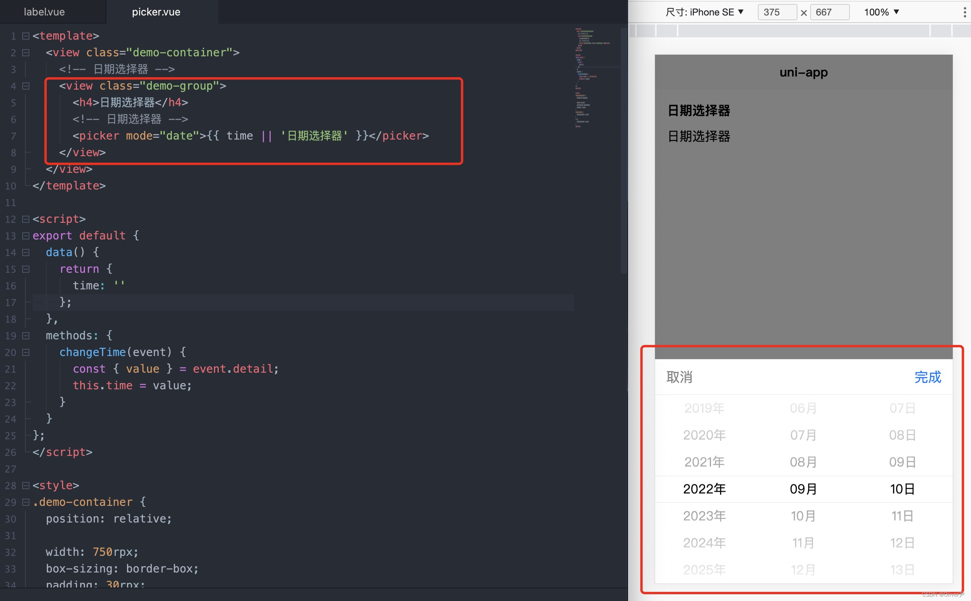The height and width of the screenshot is (601, 971).
Task: Switch to the picker.vue tab
Action: [x=156, y=12]
